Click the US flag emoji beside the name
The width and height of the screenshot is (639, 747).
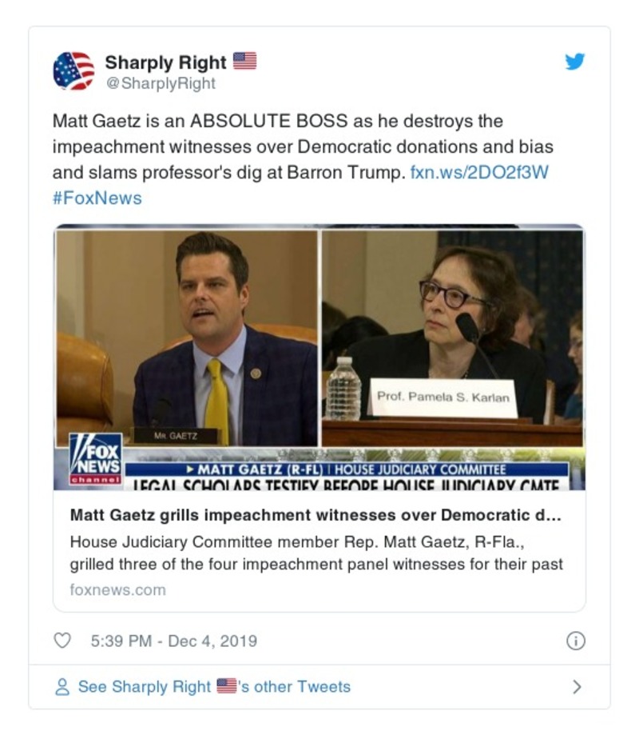tap(244, 61)
